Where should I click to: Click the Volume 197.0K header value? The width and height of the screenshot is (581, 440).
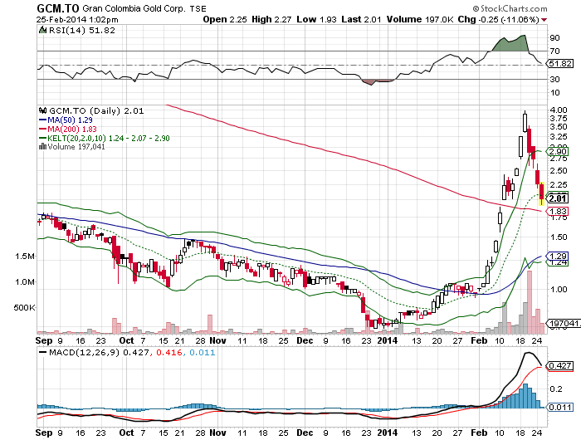[x=420, y=19]
